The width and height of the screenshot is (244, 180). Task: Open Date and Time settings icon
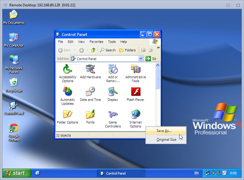(x=90, y=94)
